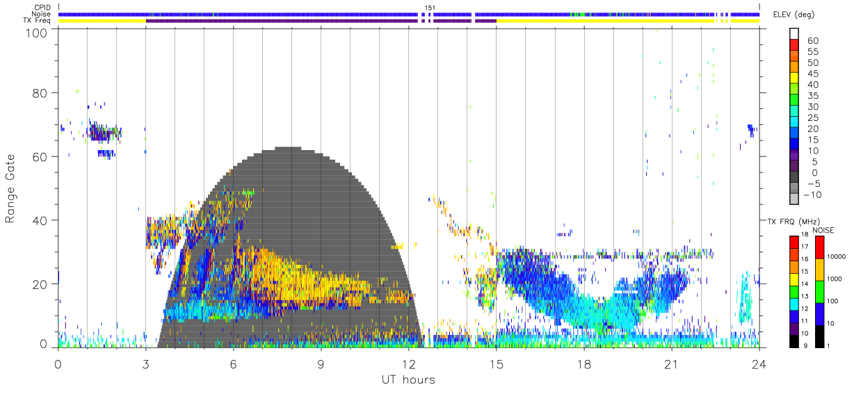
Task: Click the -10 label on ELEV color bar
Action: [812, 195]
